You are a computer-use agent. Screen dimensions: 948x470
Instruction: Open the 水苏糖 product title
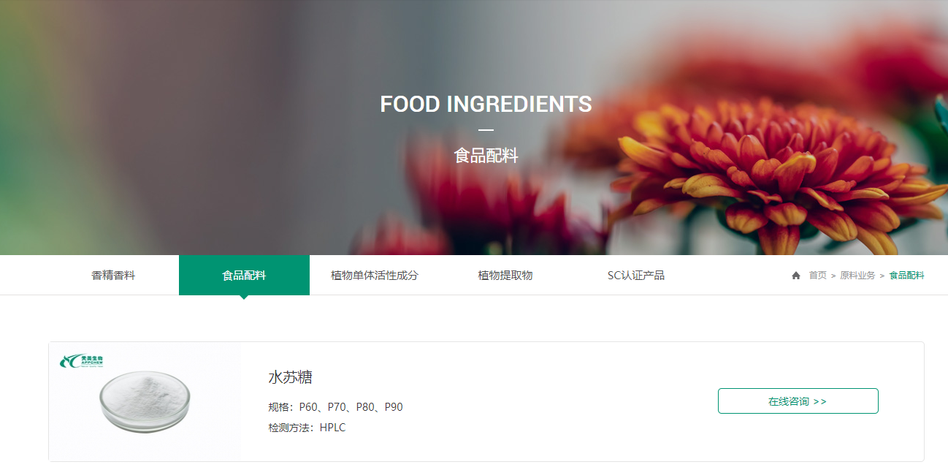(291, 377)
